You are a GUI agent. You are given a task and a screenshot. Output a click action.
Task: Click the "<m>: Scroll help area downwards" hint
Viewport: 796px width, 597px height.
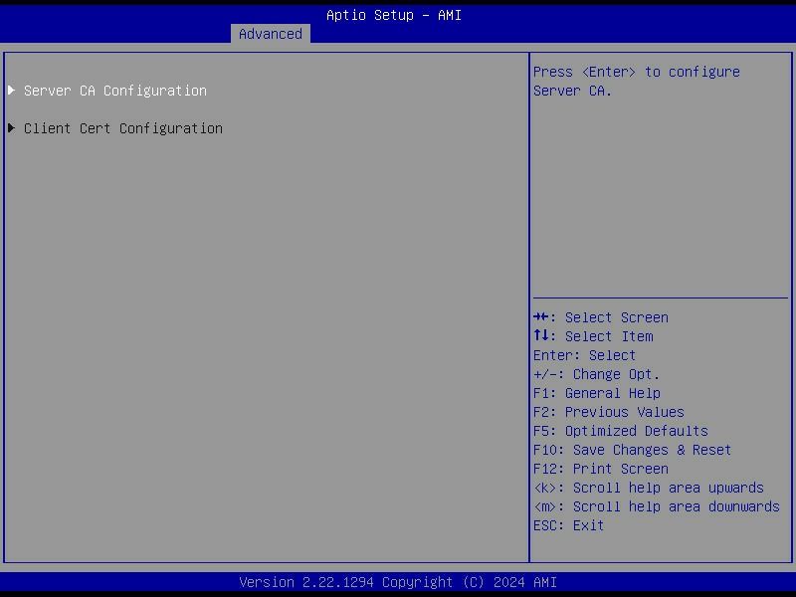tap(657, 506)
